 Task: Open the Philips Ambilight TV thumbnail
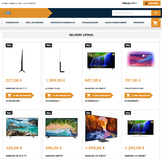click(x=141, y=59)
